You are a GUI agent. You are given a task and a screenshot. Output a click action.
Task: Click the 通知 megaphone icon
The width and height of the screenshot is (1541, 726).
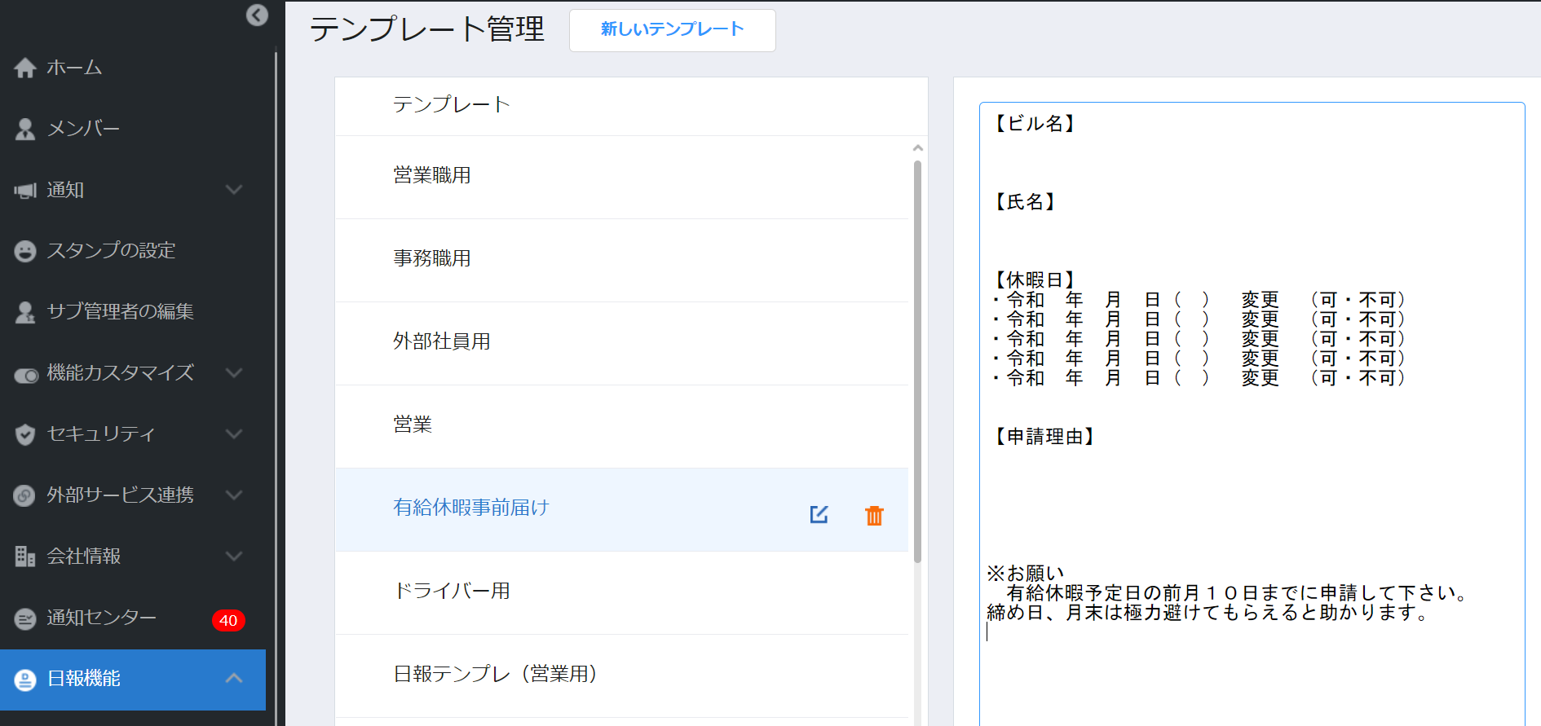[x=25, y=191]
